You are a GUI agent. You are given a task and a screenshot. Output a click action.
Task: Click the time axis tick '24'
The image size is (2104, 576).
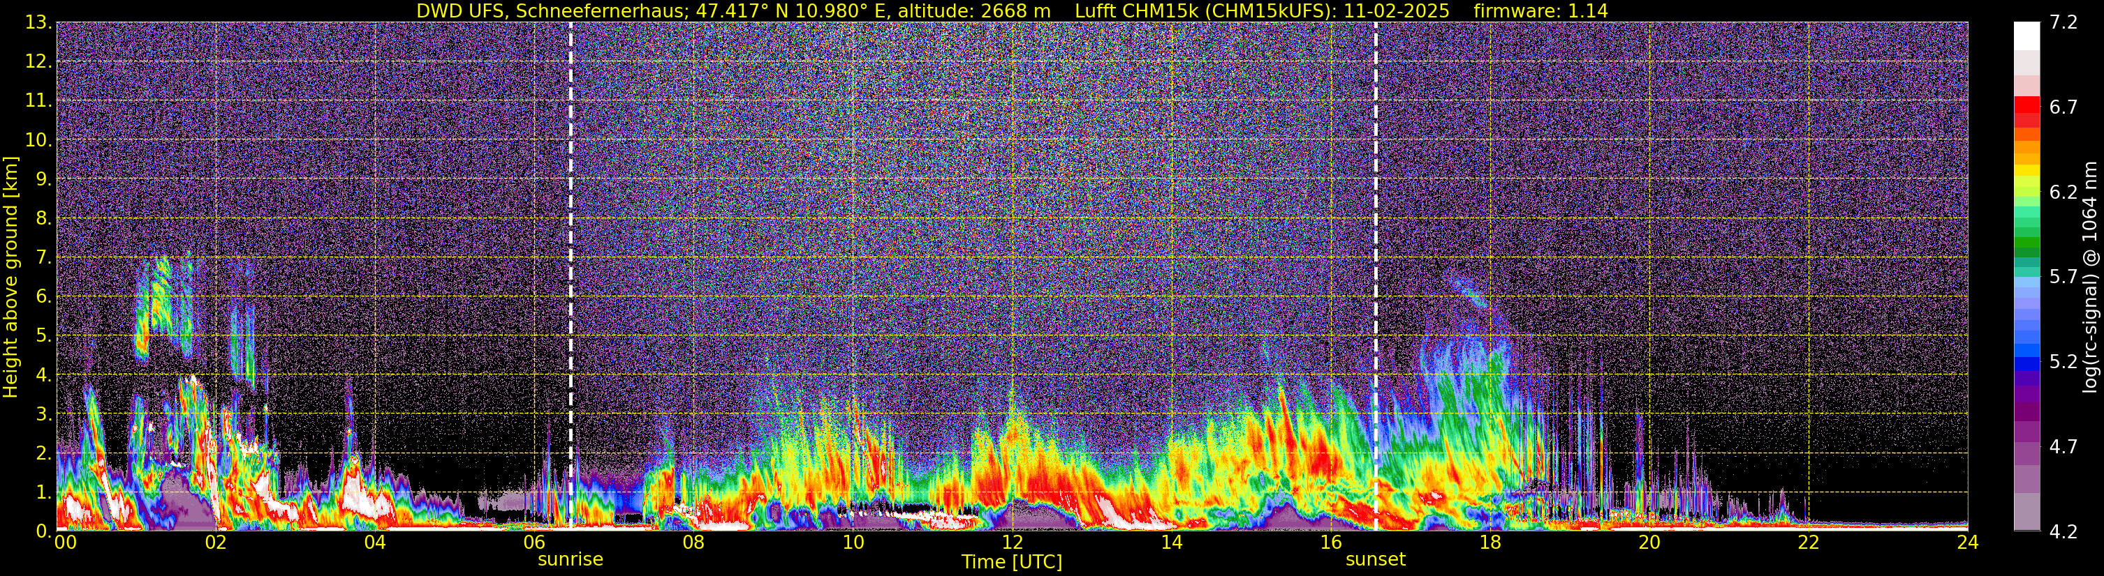pyautogui.click(x=1968, y=543)
